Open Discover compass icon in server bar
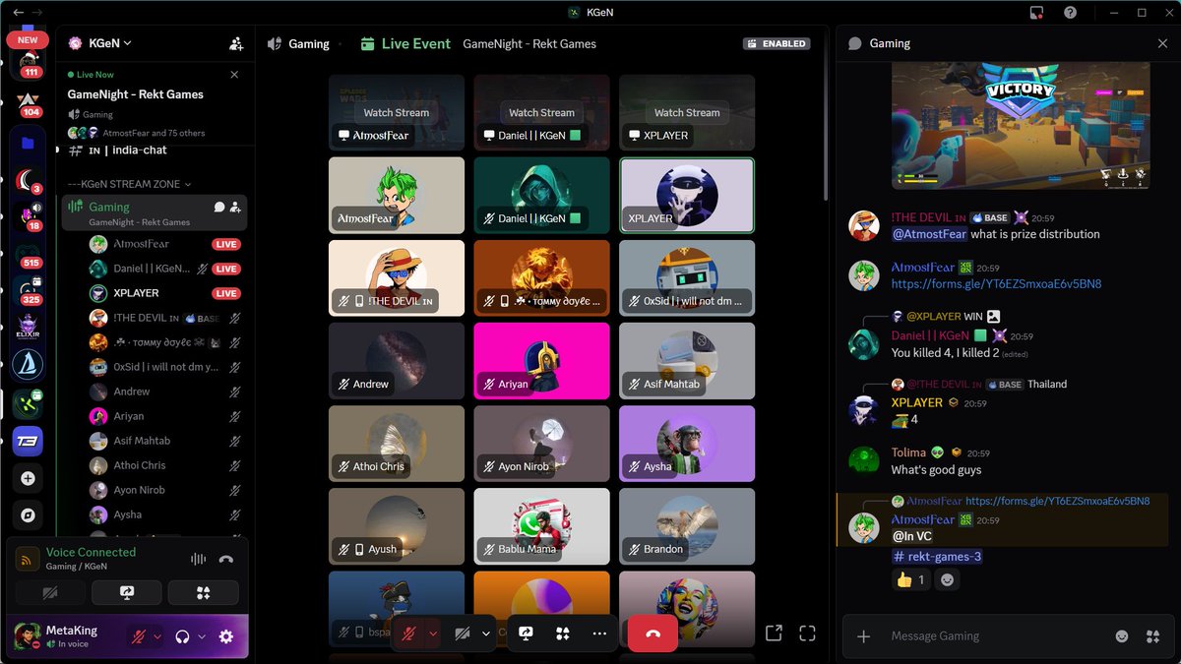1181x664 pixels. pos(28,514)
